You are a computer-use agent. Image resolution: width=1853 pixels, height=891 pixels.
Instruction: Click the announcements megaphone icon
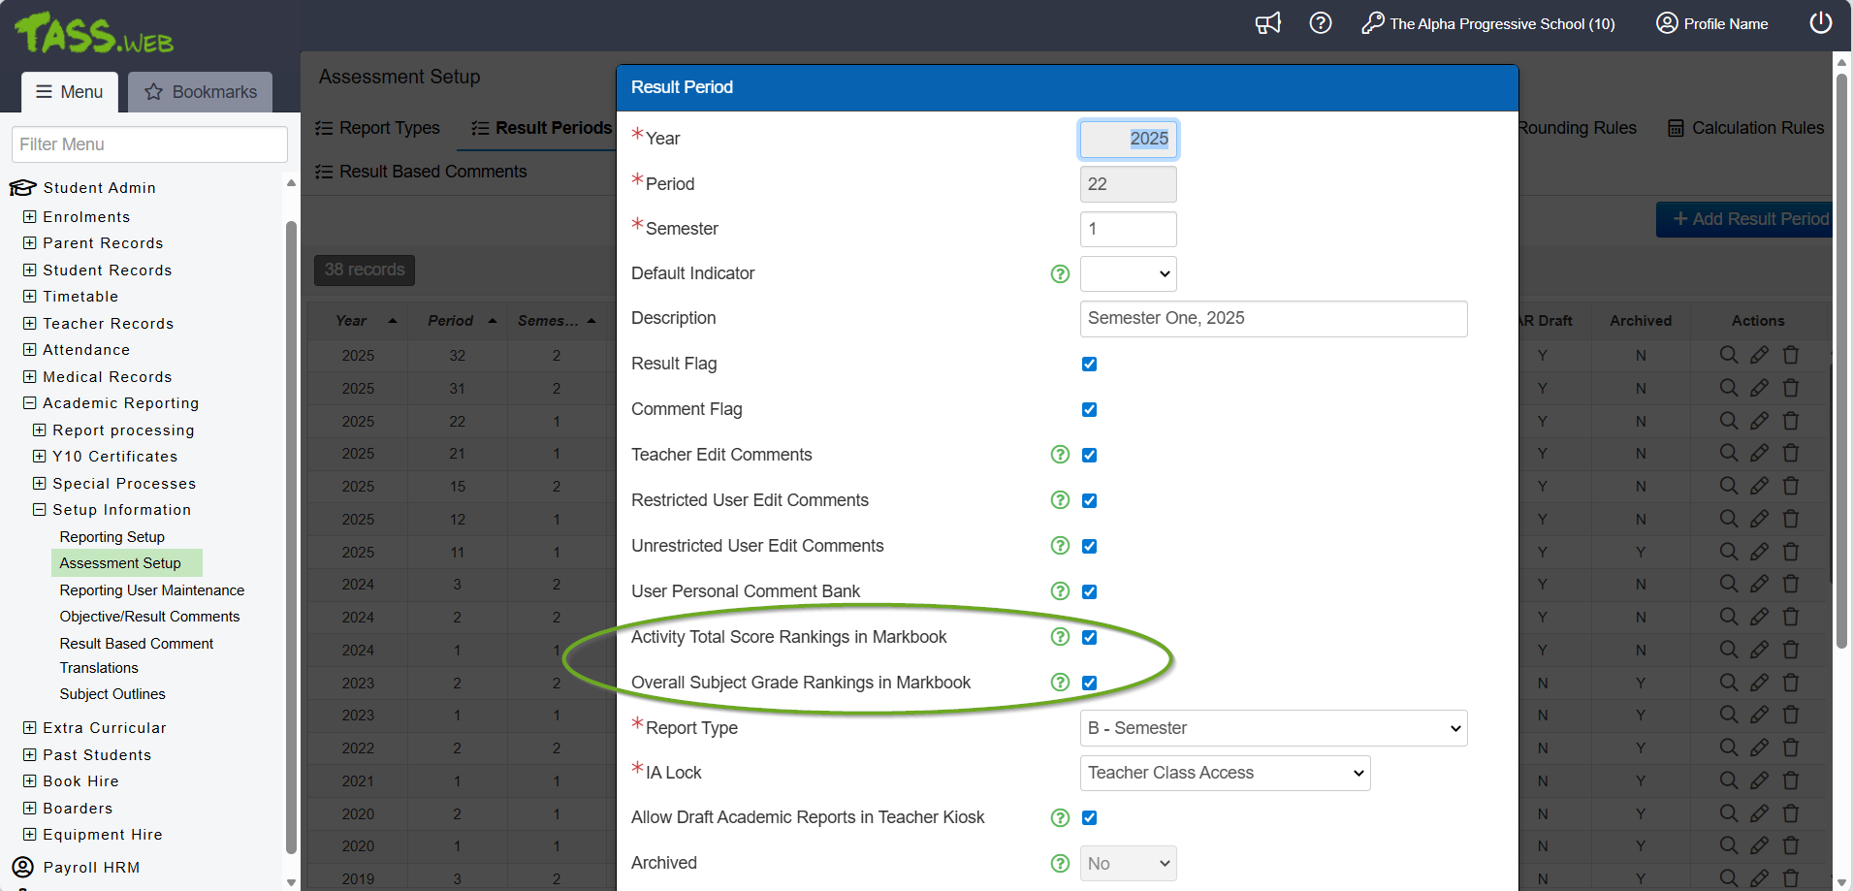tap(1267, 23)
